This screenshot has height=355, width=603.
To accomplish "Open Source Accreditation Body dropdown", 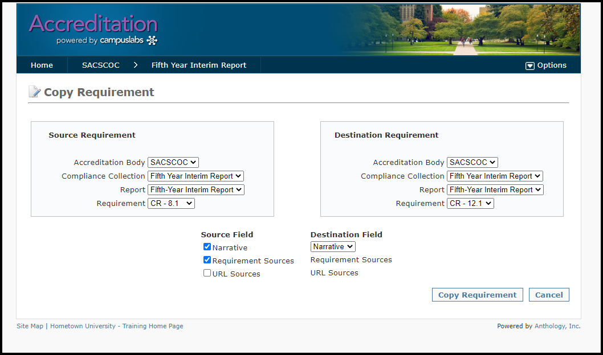I will pyautogui.click(x=173, y=163).
